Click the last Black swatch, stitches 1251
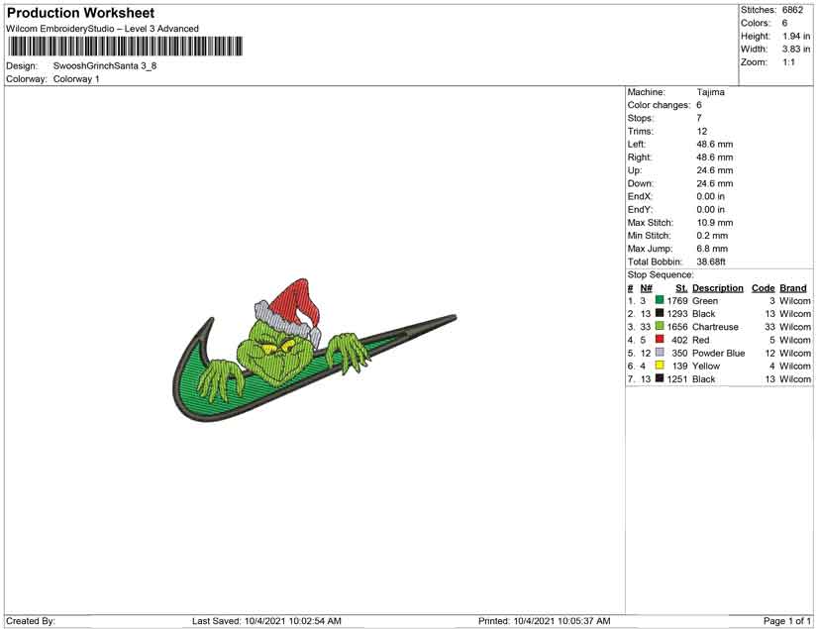817x629 pixels. coord(660,378)
